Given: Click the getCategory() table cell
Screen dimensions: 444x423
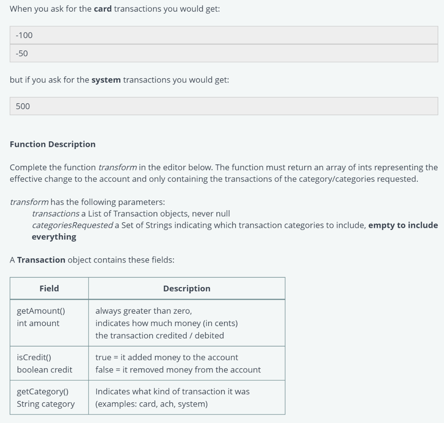Looking at the screenshot, I should 49,398.
